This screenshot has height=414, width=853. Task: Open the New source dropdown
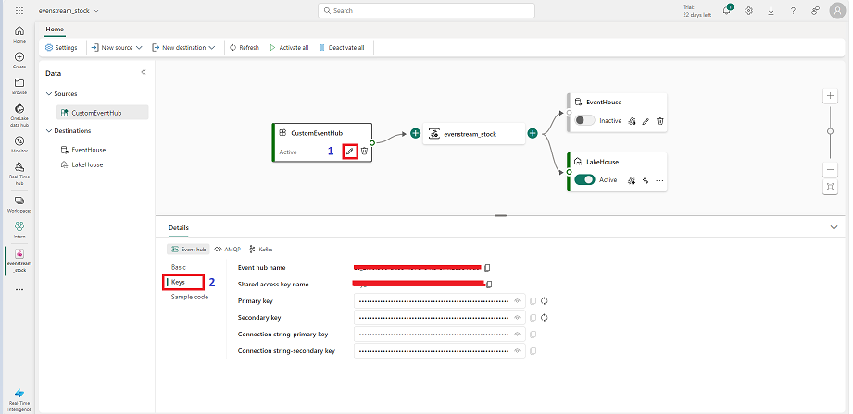coord(117,48)
